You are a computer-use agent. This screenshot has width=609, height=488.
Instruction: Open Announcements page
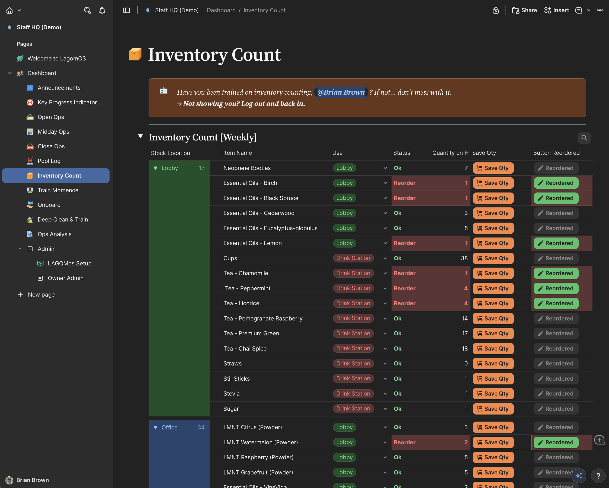click(x=59, y=88)
